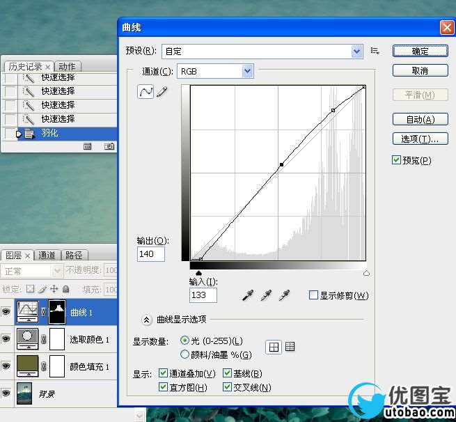The height and width of the screenshot is (422, 456).
Task: Click the 自动(A) button
Action: [x=420, y=119]
